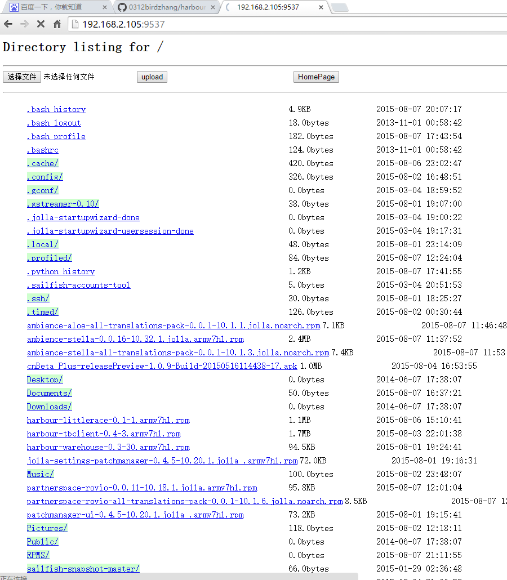
Task: Click the browser forward arrow
Action: [24, 24]
